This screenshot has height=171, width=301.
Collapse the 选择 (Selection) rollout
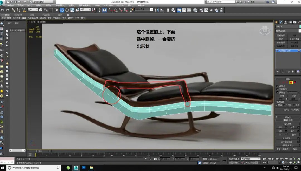[288, 79]
